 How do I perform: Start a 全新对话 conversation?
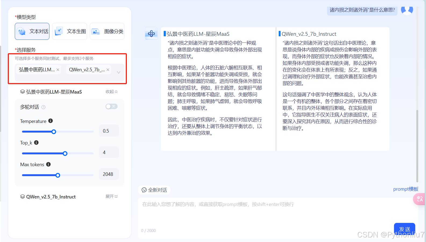(x=154, y=190)
